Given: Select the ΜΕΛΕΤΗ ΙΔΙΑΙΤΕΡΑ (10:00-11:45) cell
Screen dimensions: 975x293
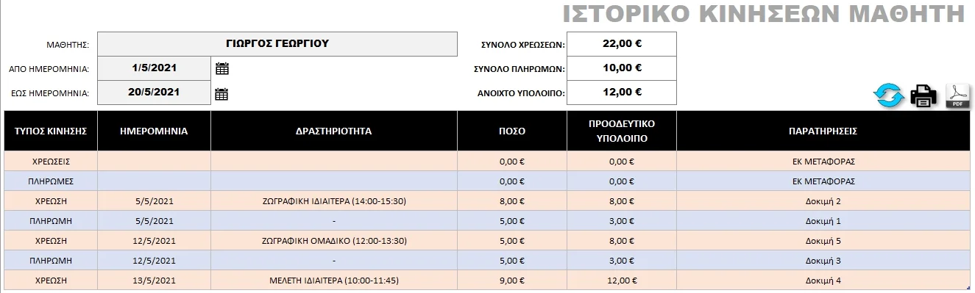Looking at the screenshot, I should (334, 280).
